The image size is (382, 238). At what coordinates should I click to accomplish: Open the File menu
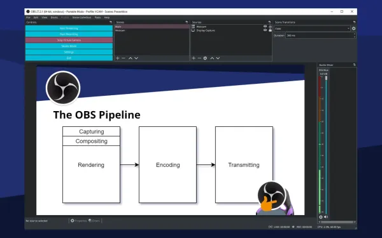coord(28,18)
